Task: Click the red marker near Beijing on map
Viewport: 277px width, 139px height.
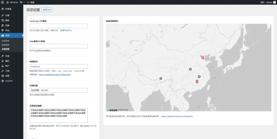Action: pyautogui.click(x=203, y=58)
